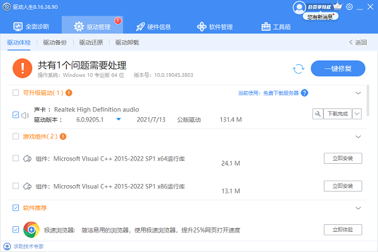Open the 工具箱 tab

coord(276,26)
